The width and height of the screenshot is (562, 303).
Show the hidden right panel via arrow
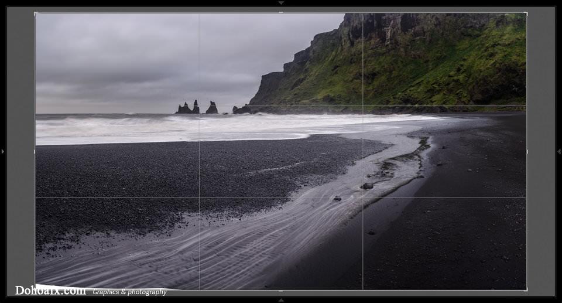[x=558, y=151]
